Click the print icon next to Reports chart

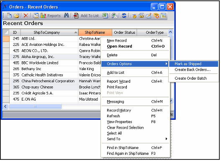click(36, 15)
